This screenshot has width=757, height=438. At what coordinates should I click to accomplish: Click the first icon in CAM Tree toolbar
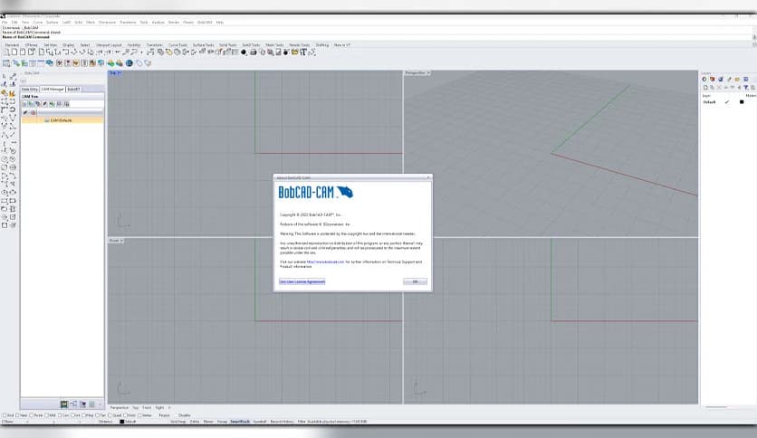(x=24, y=104)
